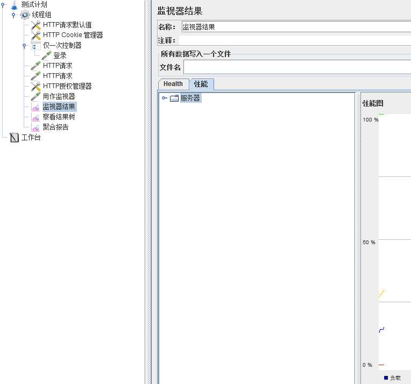Collapse the 仅一次控制器 node
The width and height of the screenshot is (411, 384).
tap(24, 46)
